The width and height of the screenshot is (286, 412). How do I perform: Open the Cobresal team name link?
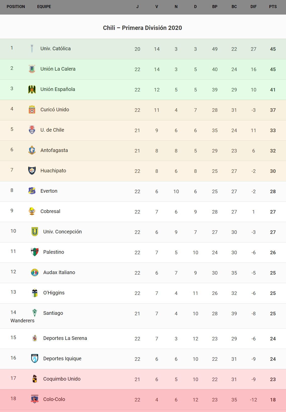50,211
